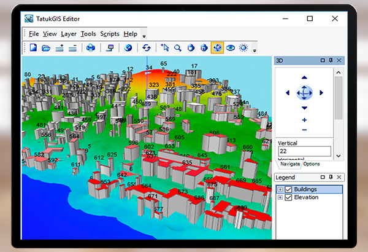Close the Legend panel

tap(339, 177)
